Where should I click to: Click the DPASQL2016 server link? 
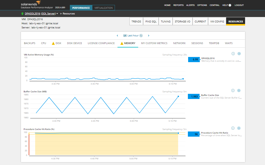pyautogui.click(x=32, y=13)
